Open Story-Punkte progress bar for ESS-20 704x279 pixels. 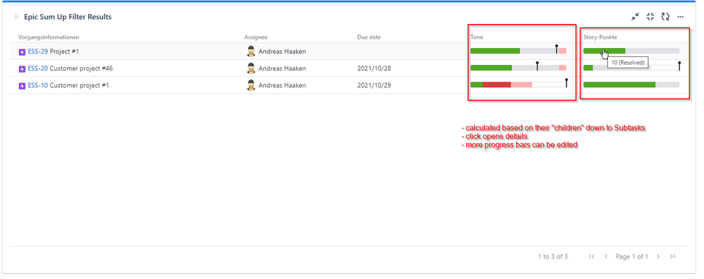tap(632, 67)
